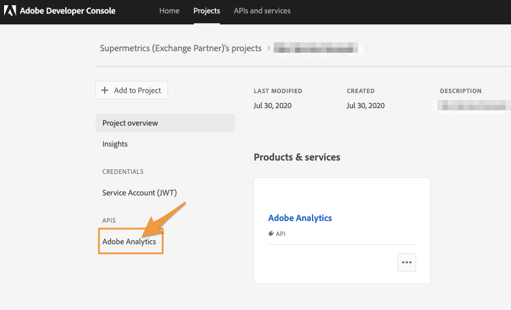Open Insights in the sidebar
Image resolution: width=511 pixels, height=310 pixels.
pos(115,144)
